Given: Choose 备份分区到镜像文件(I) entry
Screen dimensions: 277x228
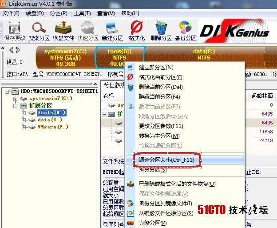Looking at the screenshot, I should pos(185,204).
